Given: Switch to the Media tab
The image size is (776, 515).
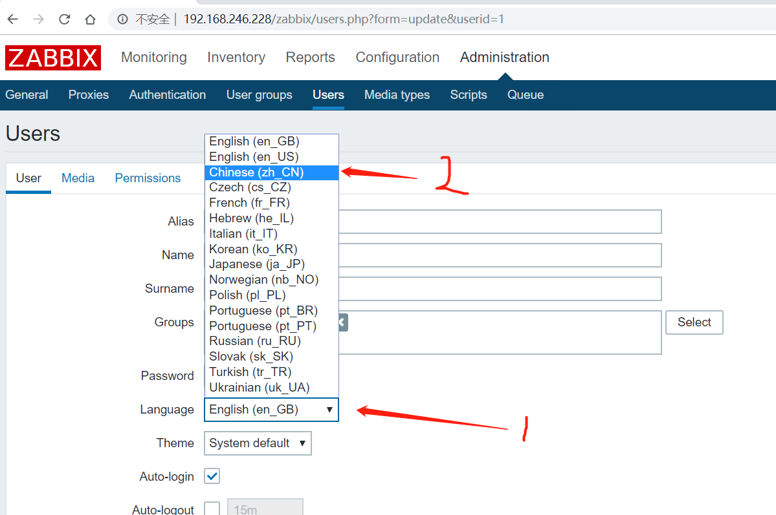Looking at the screenshot, I should pyautogui.click(x=78, y=178).
